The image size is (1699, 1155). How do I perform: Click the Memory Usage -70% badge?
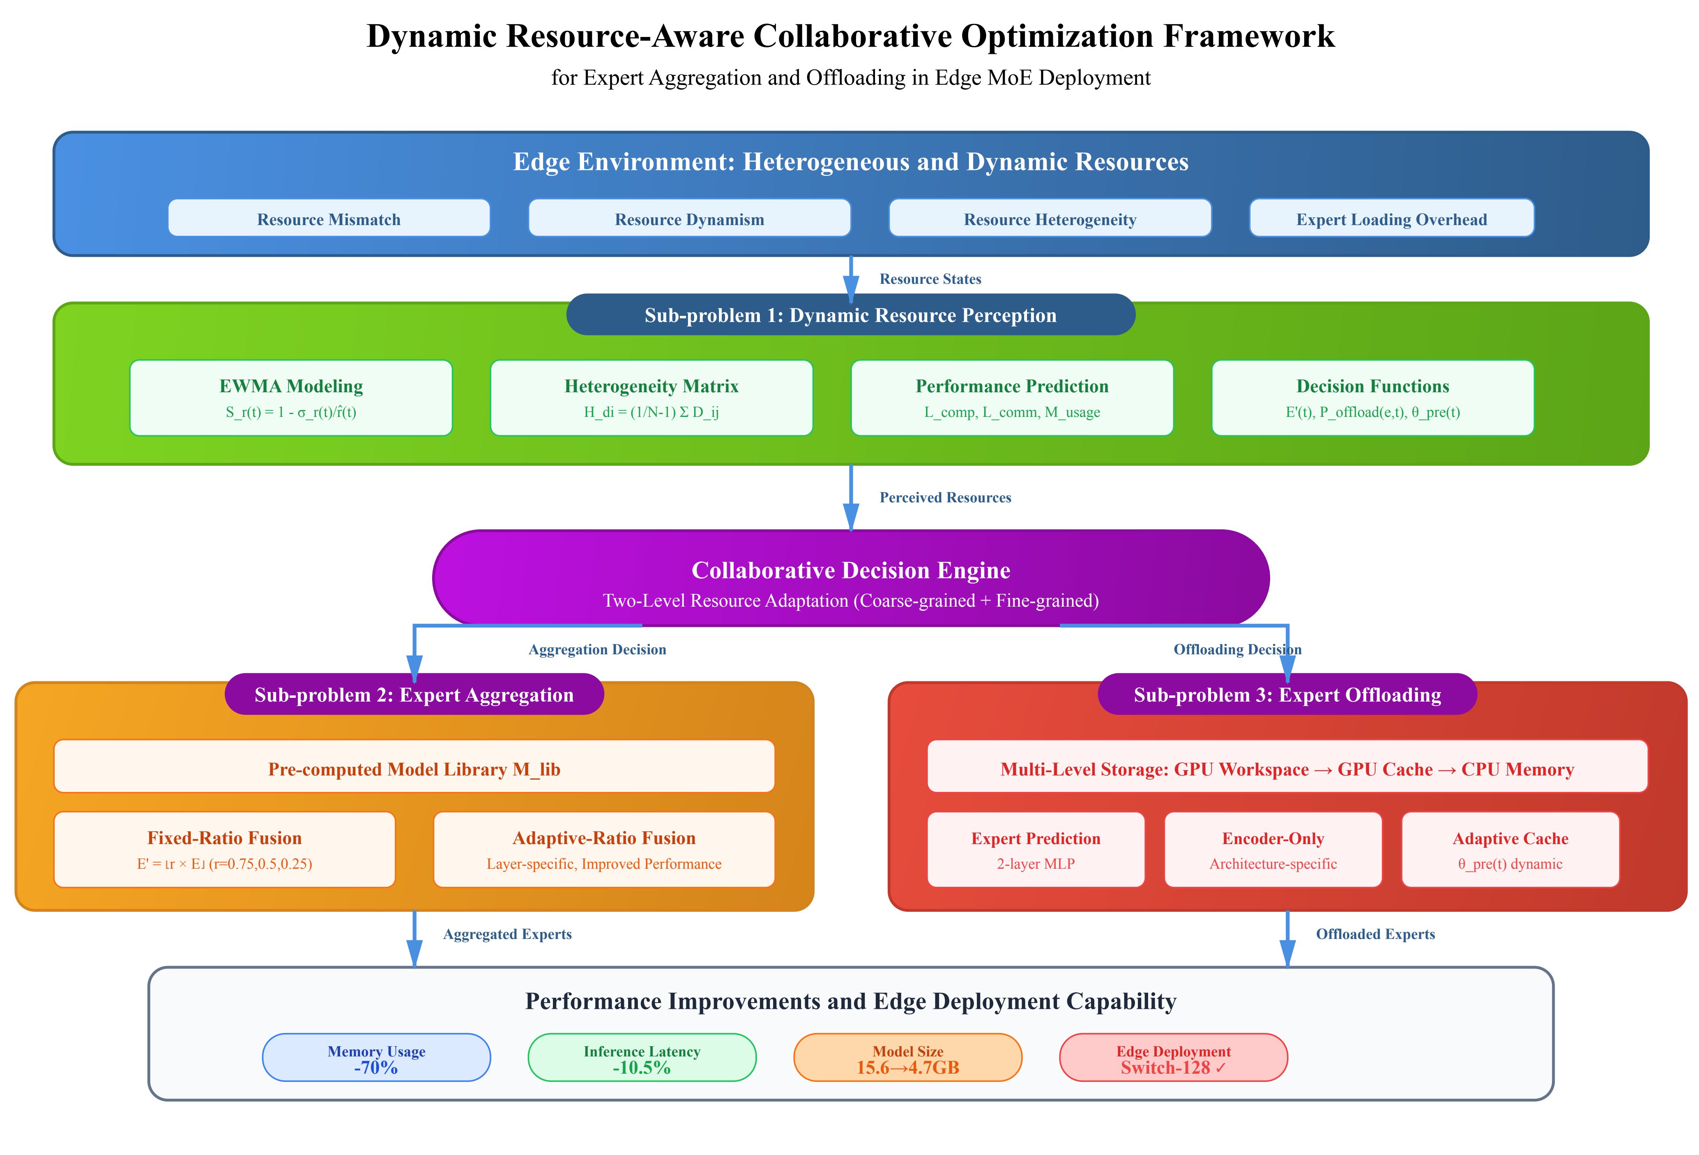coord(376,1058)
